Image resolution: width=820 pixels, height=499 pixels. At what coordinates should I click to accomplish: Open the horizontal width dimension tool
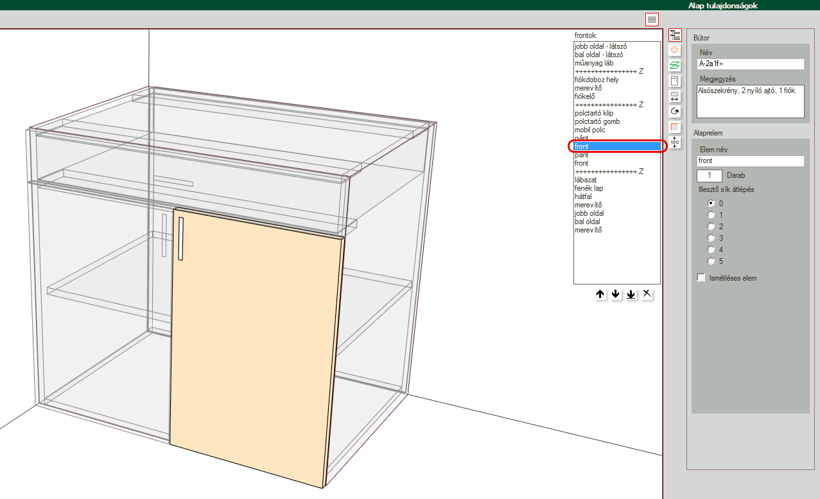pos(675,96)
